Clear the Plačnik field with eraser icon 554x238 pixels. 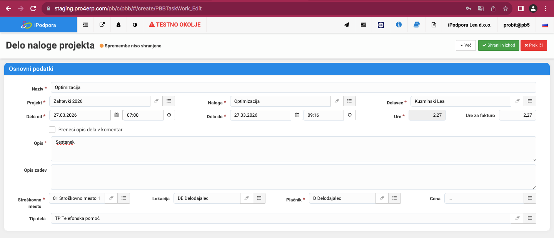(x=382, y=198)
